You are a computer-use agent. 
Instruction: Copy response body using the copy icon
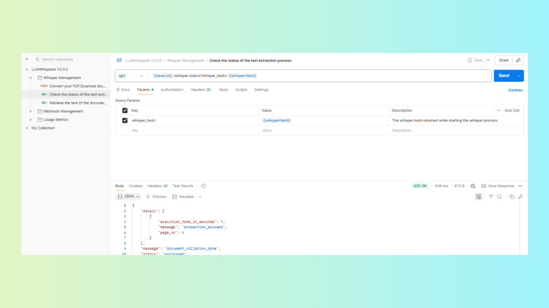coord(511,197)
